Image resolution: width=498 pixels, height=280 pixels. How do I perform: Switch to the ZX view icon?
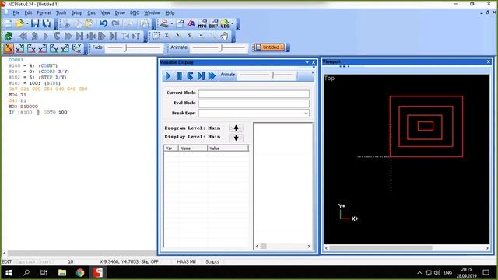coord(31,48)
